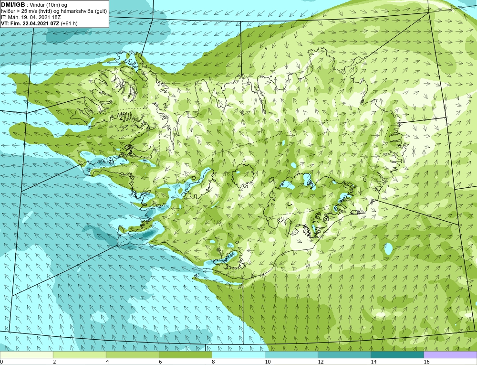
Task: Click the legend label '8'
Action: pos(213,362)
